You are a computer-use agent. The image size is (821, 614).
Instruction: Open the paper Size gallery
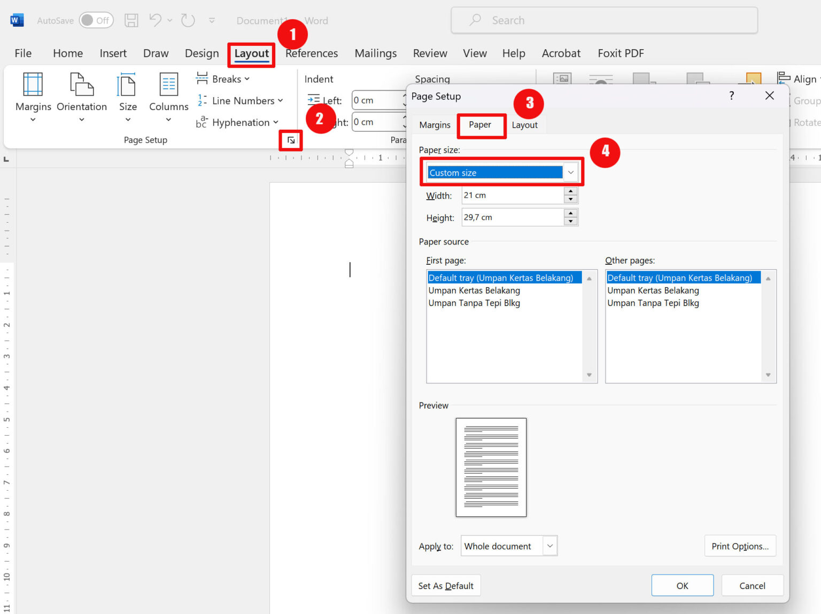coord(127,99)
